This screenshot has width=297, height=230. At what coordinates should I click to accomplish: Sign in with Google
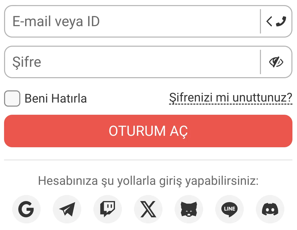26,209
